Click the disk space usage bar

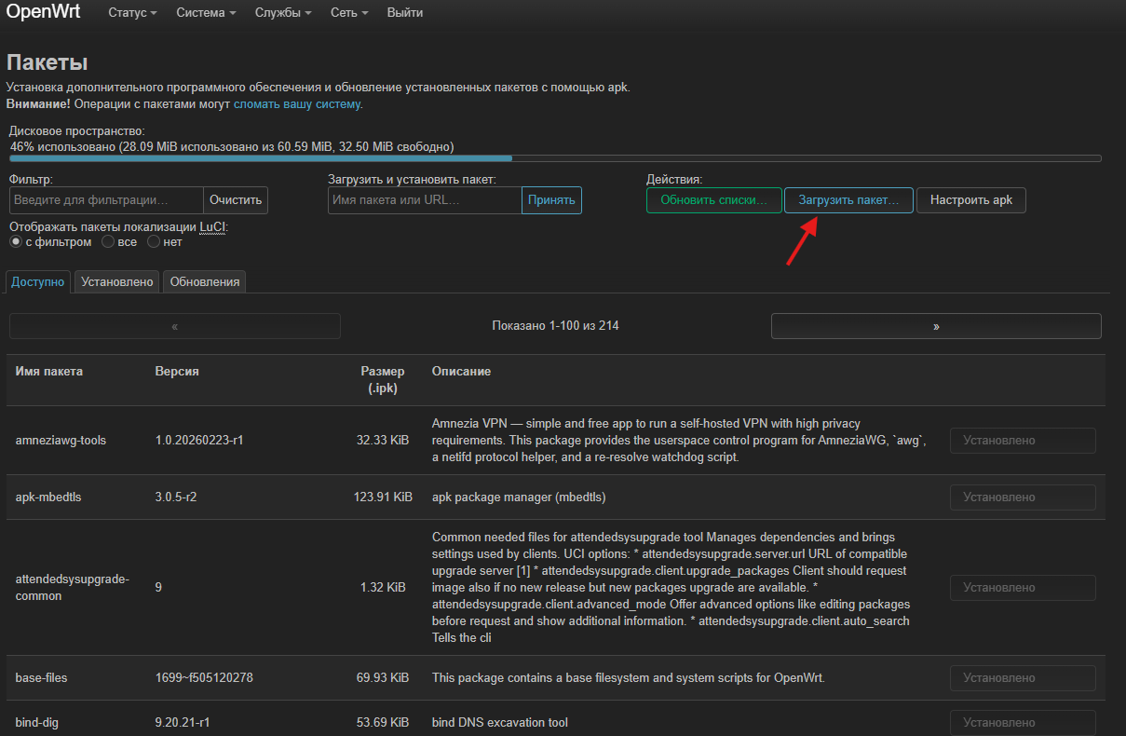click(x=555, y=158)
